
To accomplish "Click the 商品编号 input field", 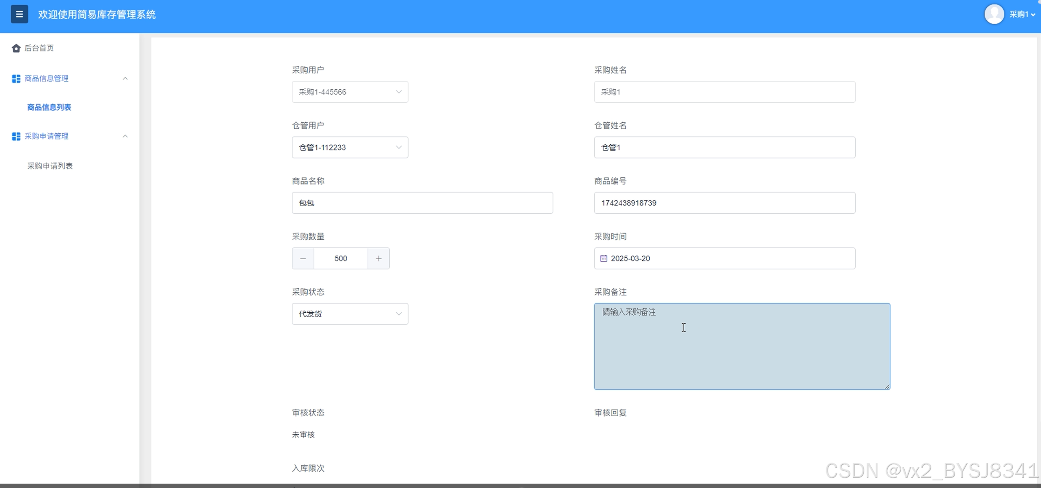I will pos(724,203).
